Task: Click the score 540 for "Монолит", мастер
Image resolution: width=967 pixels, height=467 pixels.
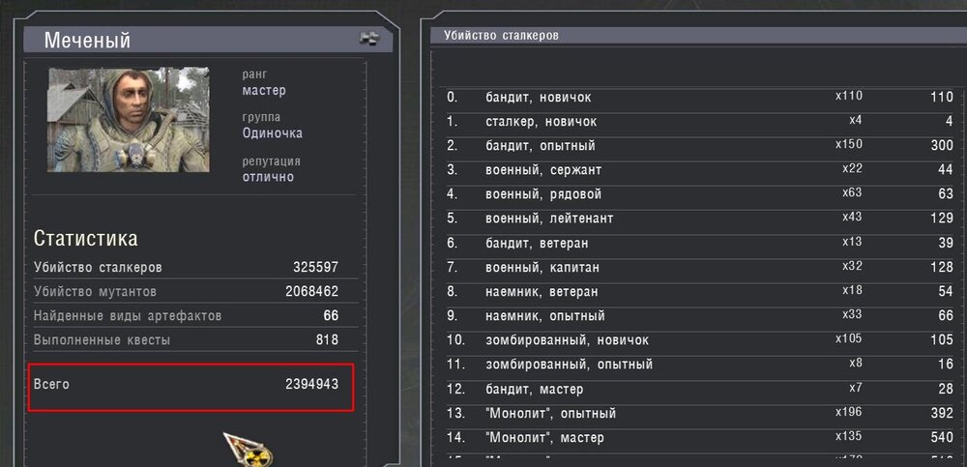Action: point(942,438)
